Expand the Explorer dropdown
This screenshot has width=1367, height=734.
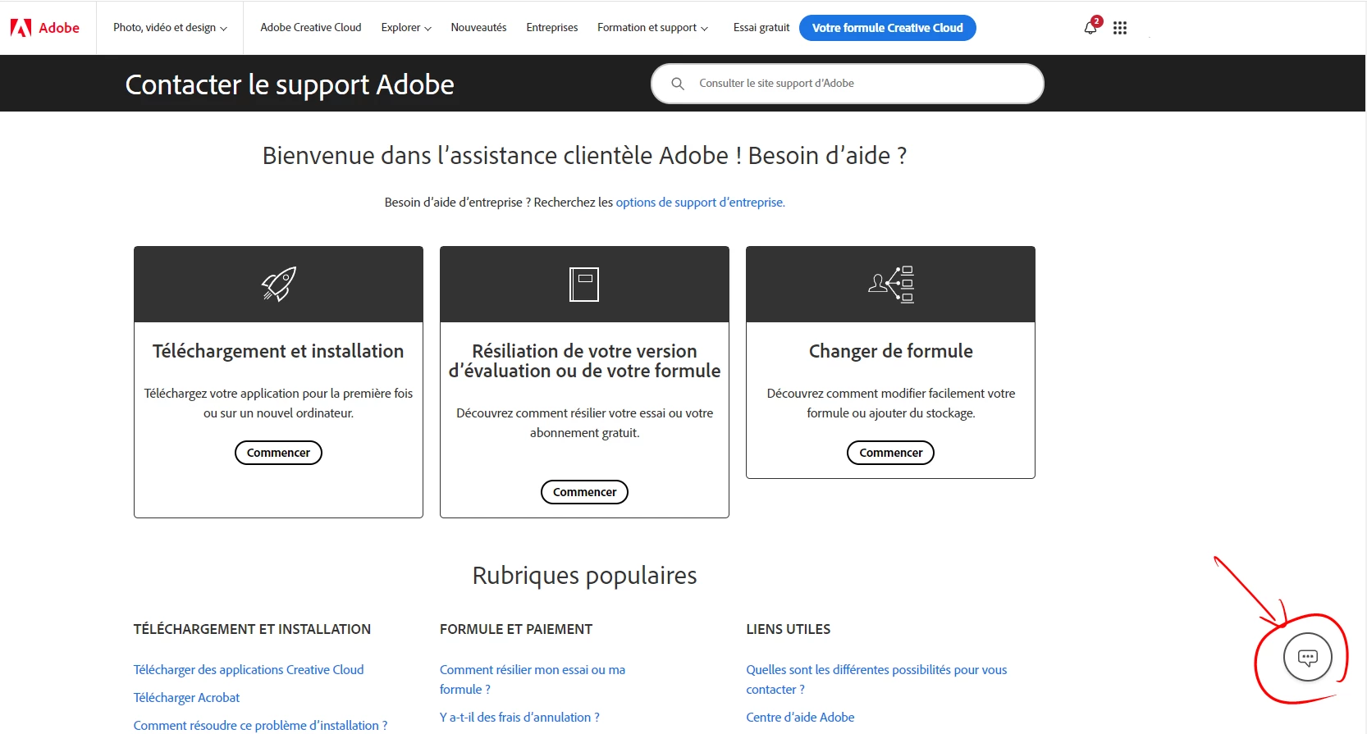click(406, 28)
